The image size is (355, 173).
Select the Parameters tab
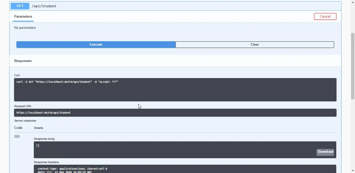point(23,16)
